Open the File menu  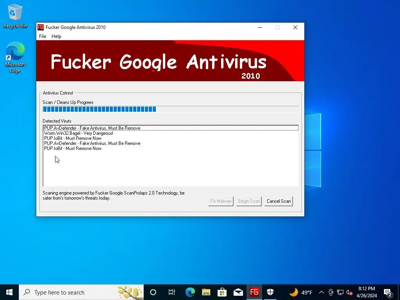(43, 36)
